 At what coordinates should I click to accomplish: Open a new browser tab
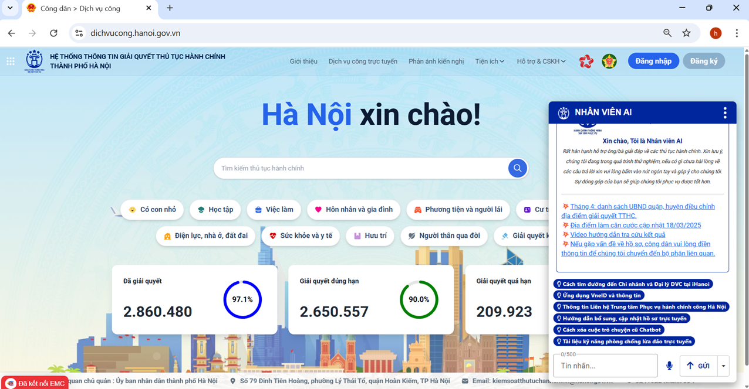[170, 8]
